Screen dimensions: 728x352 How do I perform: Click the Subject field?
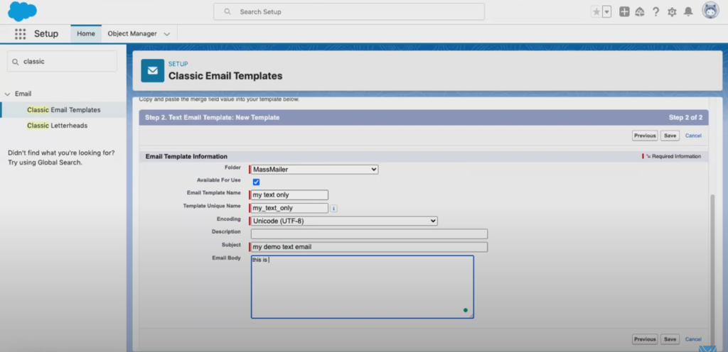tap(369, 247)
